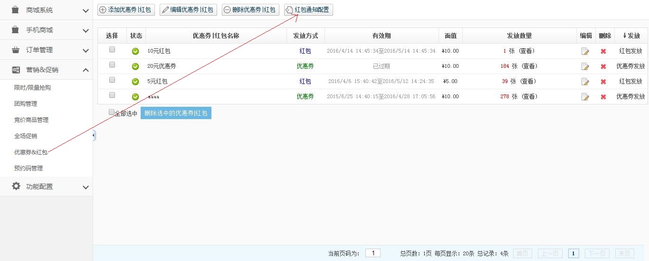Tick the checkbox for 20元优惠券
The height and width of the screenshot is (261, 649).
[112, 65]
